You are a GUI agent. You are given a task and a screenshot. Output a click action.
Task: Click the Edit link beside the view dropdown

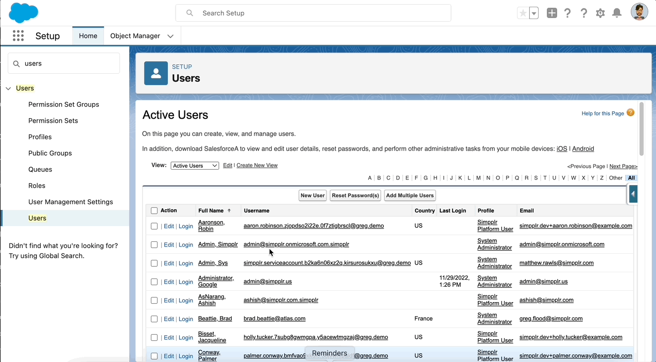228,166
